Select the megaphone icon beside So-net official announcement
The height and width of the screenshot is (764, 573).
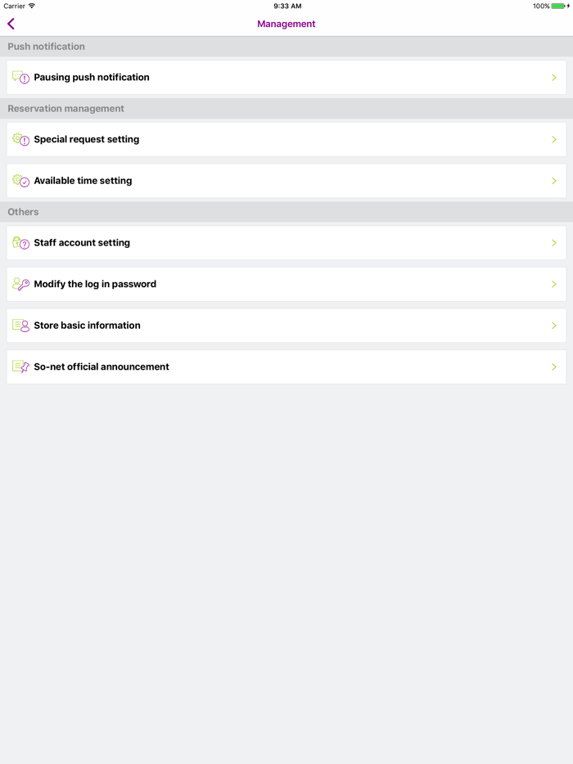pos(19,366)
